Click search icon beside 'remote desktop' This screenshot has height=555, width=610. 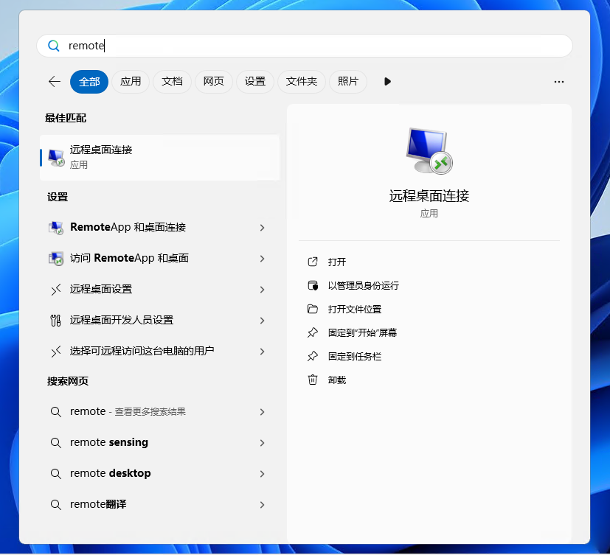click(x=56, y=474)
